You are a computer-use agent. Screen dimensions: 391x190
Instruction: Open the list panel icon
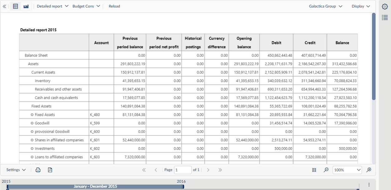point(385,18)
